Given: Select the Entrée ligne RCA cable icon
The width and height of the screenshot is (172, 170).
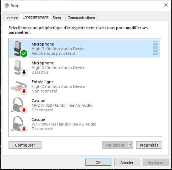Looking at the screenshot, I should (x=19, y=87).
